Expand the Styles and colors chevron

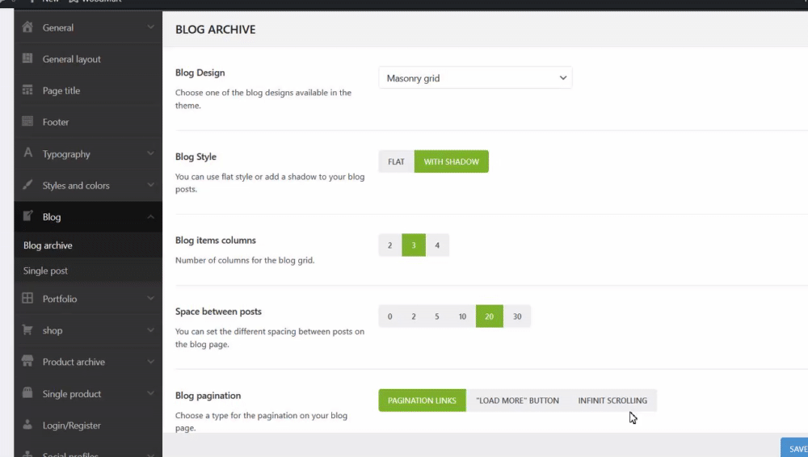(150, 184)
